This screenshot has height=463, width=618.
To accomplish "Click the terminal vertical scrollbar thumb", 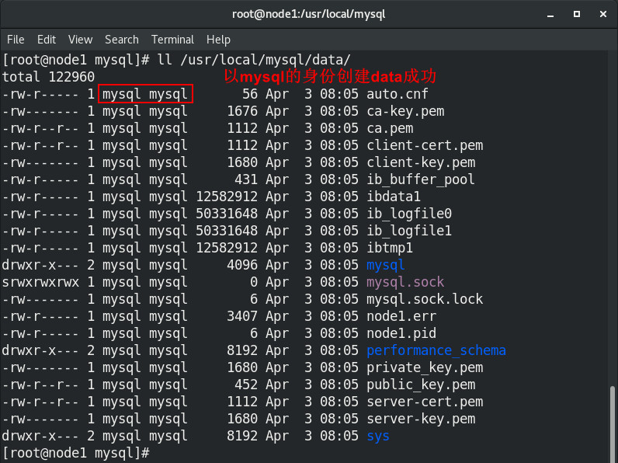I will pyautogui.click(x=613, y=424).
